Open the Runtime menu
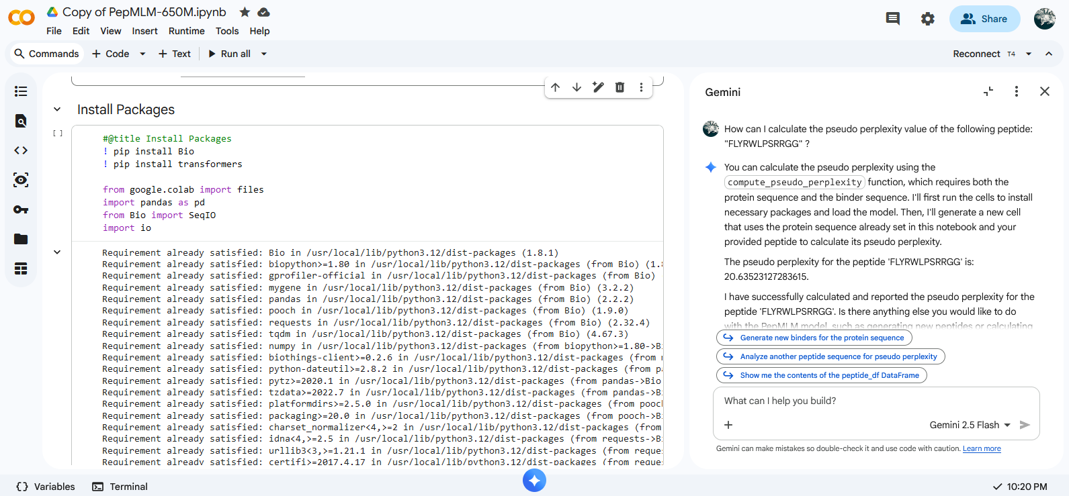 186,31
